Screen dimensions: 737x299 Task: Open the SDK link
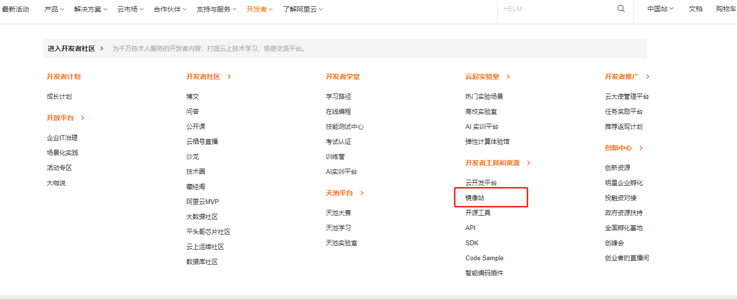(x=472, y=243)
